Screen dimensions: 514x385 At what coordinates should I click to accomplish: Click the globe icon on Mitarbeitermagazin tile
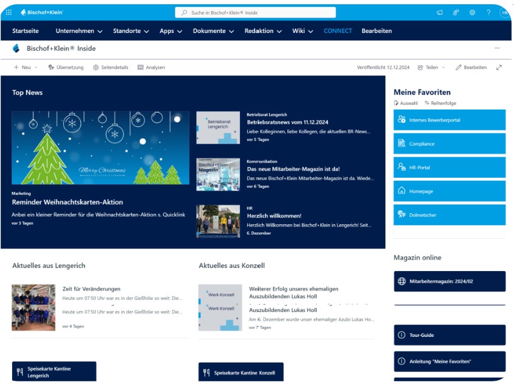[x=401, y=281]
